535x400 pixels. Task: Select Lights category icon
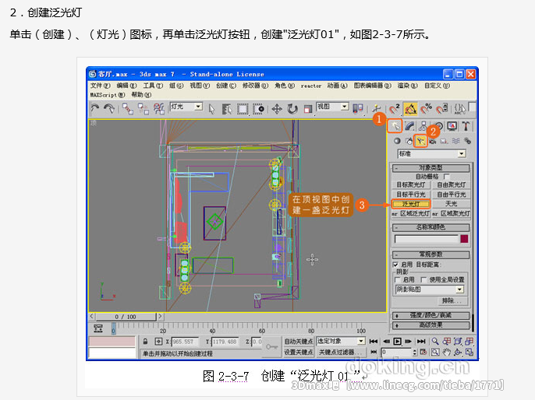pos(420,141)
